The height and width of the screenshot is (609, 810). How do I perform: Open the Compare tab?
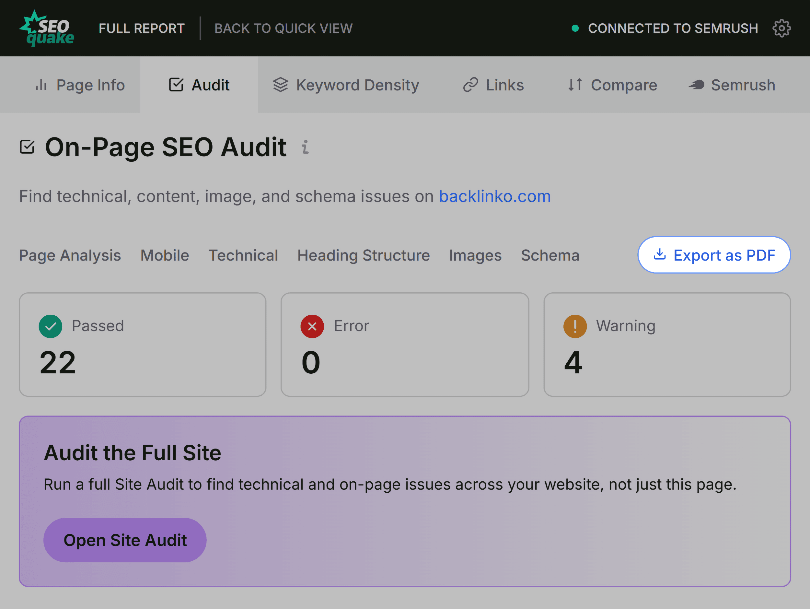(612, 85)
